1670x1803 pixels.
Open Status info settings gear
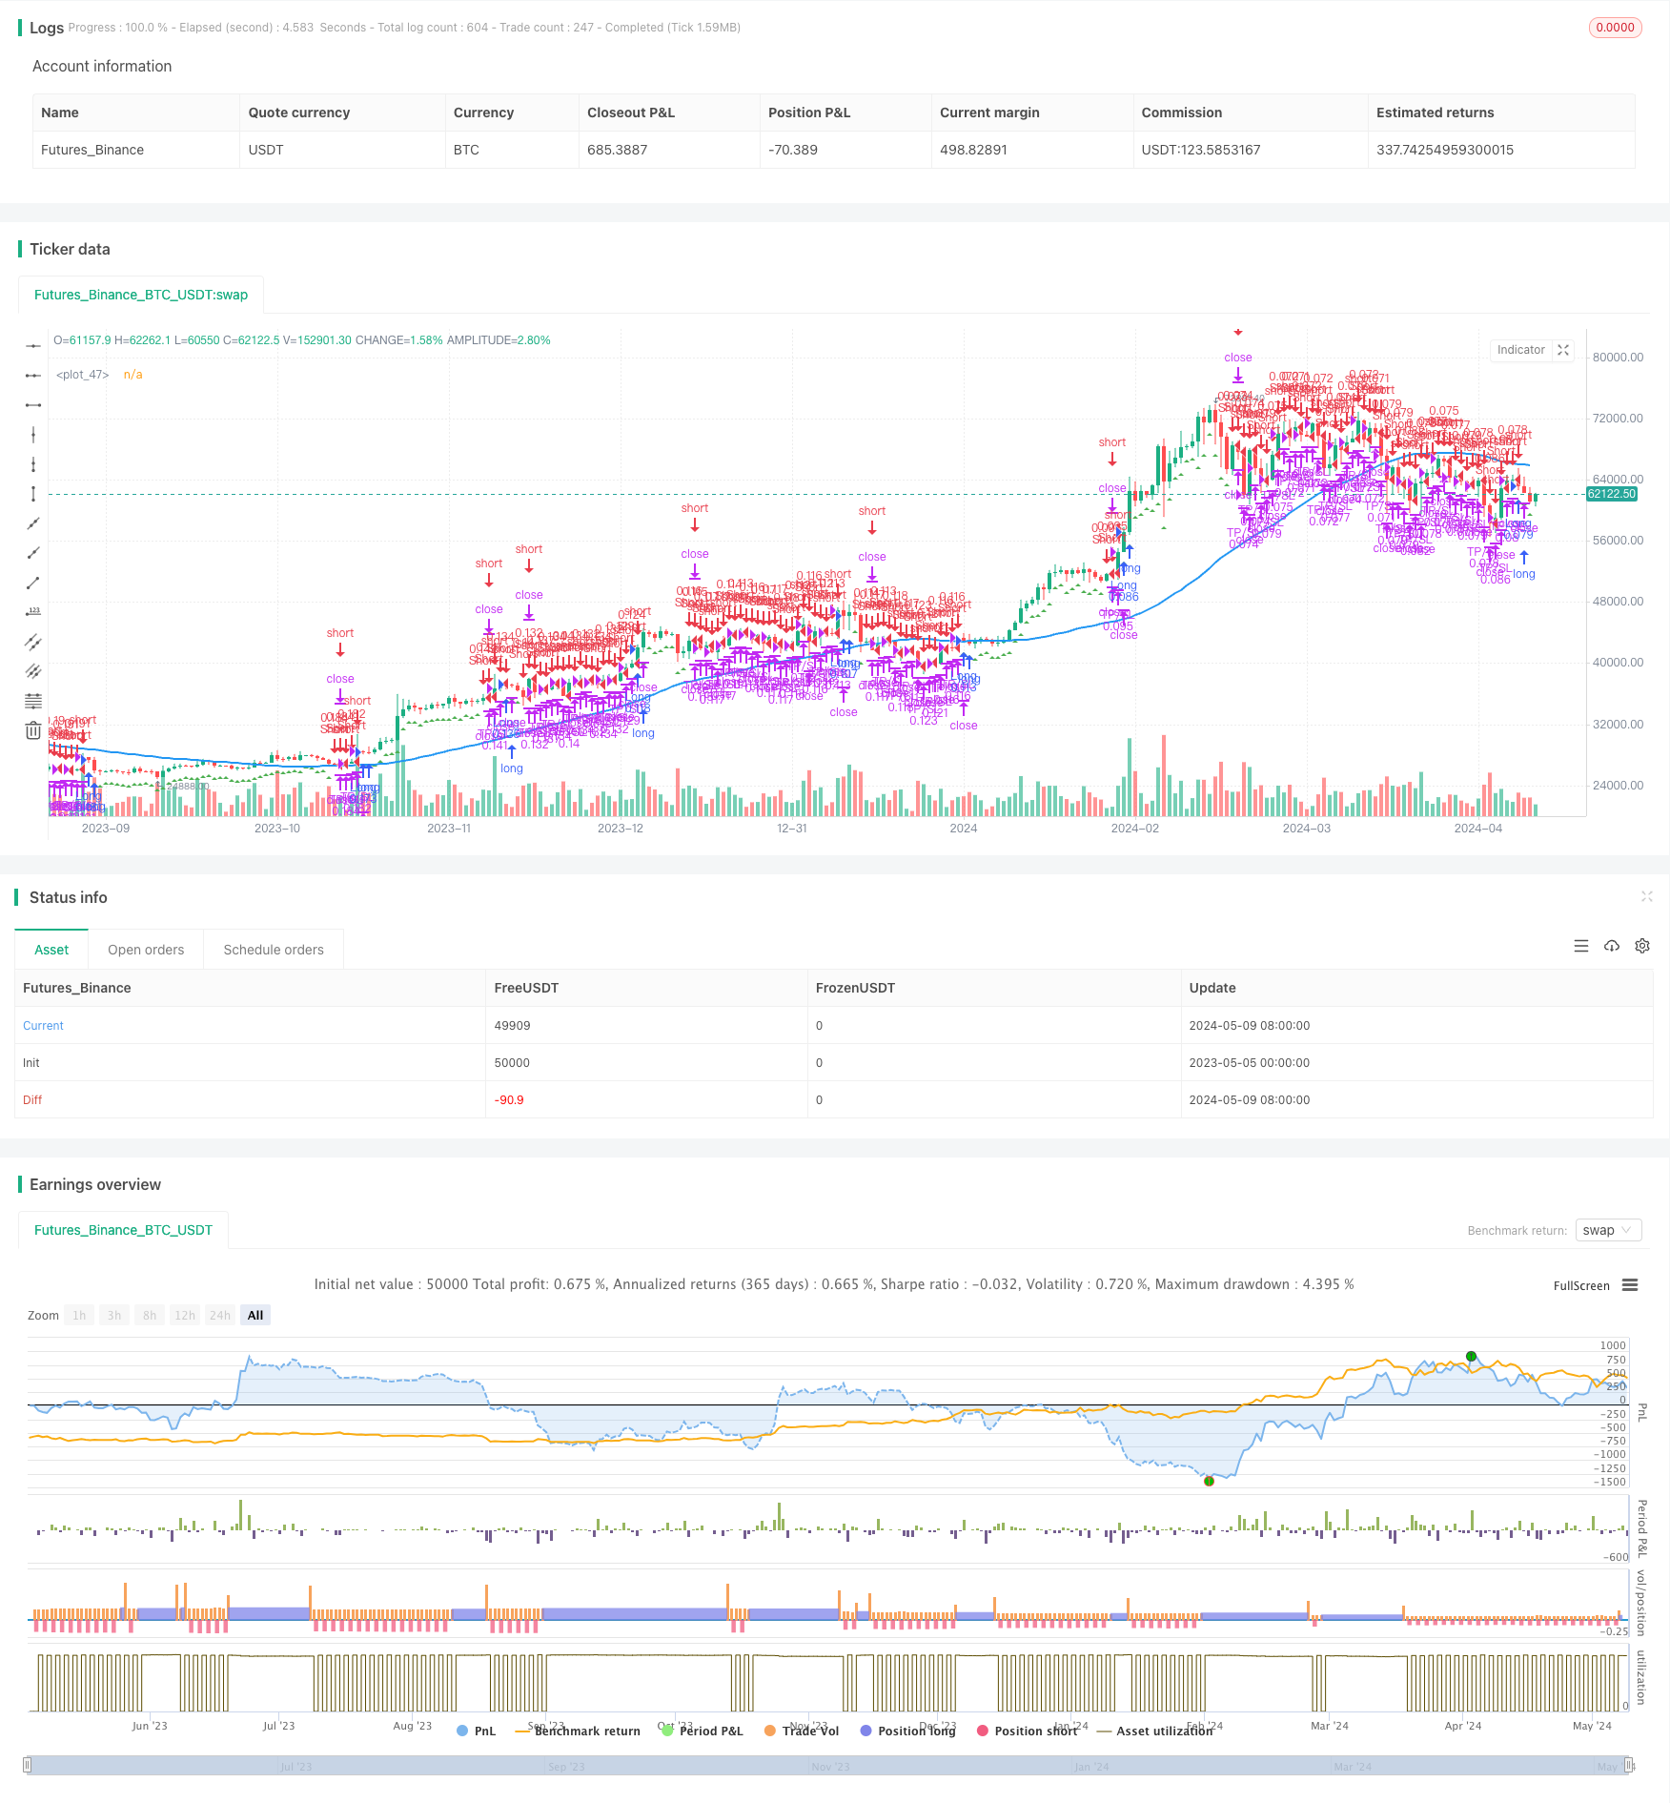pyautogui.click(x=1642, y=946)
